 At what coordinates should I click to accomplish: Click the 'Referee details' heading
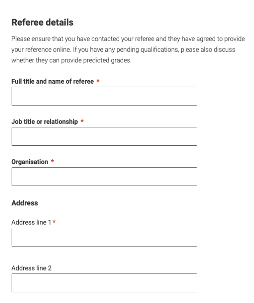[x=42, y=22]
